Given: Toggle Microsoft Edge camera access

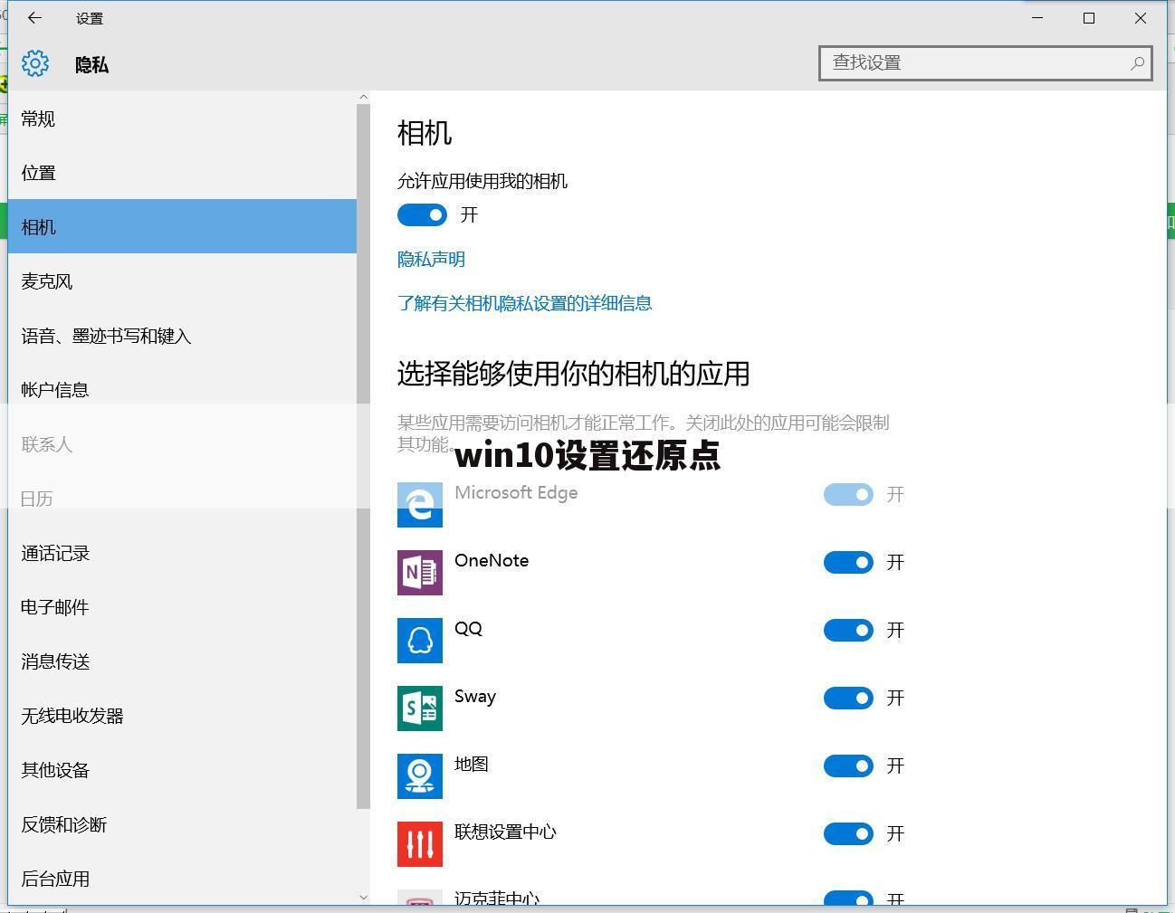Looking at the screenshot, I should click(848, 494).
